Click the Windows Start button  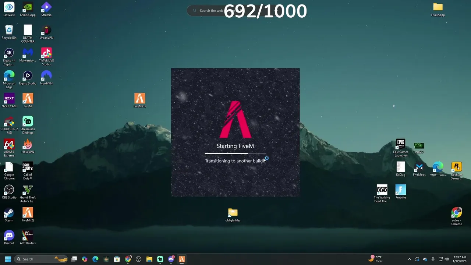pyautogui.click(x=8, y=259)
